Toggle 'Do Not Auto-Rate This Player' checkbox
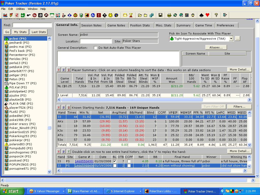This screenshot has height=195, width=260. [95, 48]
